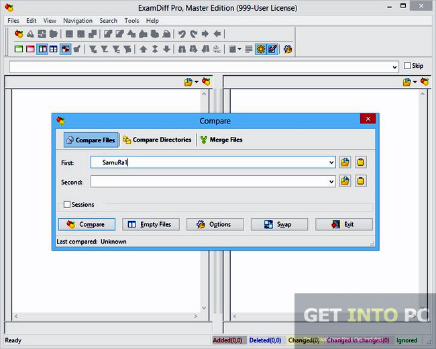Viewport: 436px width, 349px height.
Task: Open Options via gear-wrench toolbar icon
Action: pos(288,49)
